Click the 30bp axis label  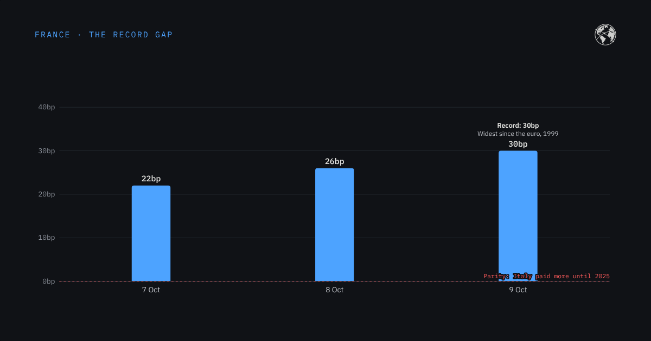click(x=47, y=151)
